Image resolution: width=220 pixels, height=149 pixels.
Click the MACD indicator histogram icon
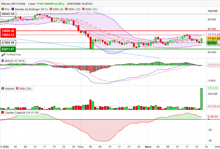(x=2, y=61)
